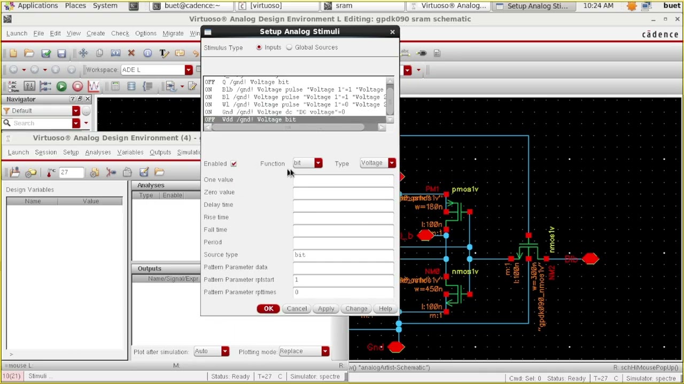The width and height of the screenshot is (684, 384).
Task: Open the GNOME Applications menu
Action: tap(37, 6)
